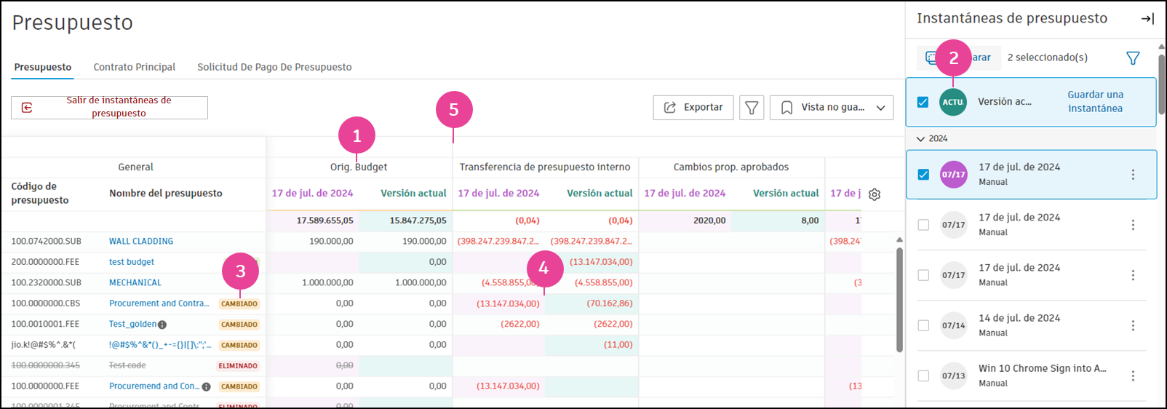Open the Procuremend and Con... budget link
This screenshot has width=1167, height=409.
[154, 386]
